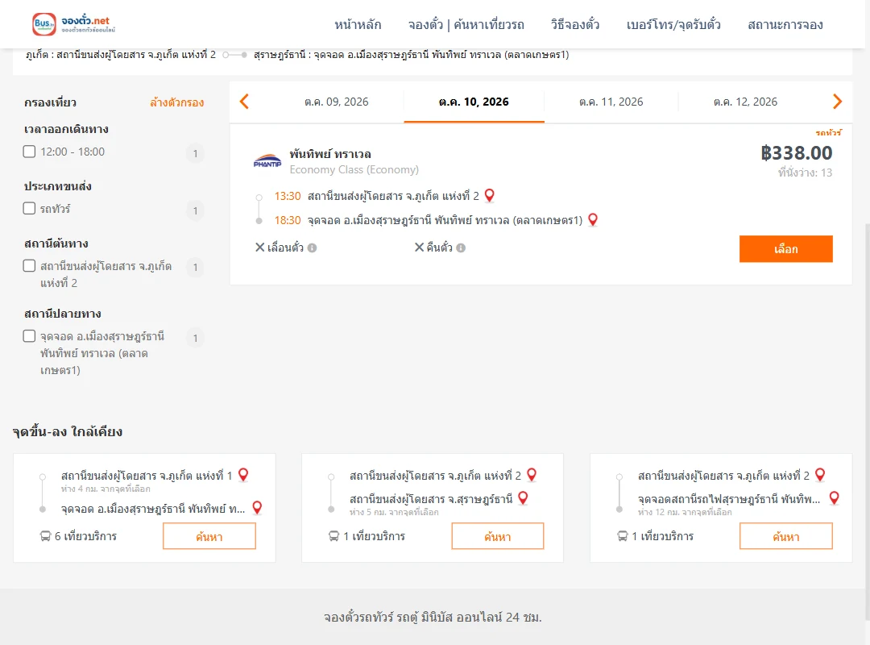Click ที่นั่งว่าง: 13 seats text
This screenshot has height=645, width=870.
[x=805, y=173]
